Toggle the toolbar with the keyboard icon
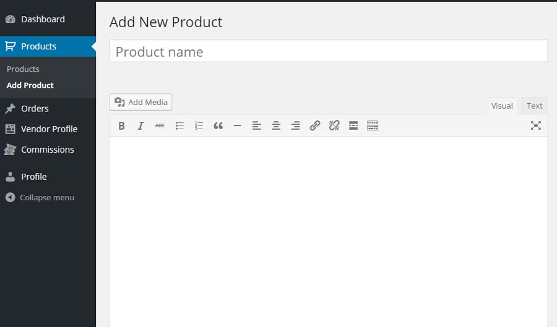The height and width of the screenshot is (327, 557). click(373, 125)
